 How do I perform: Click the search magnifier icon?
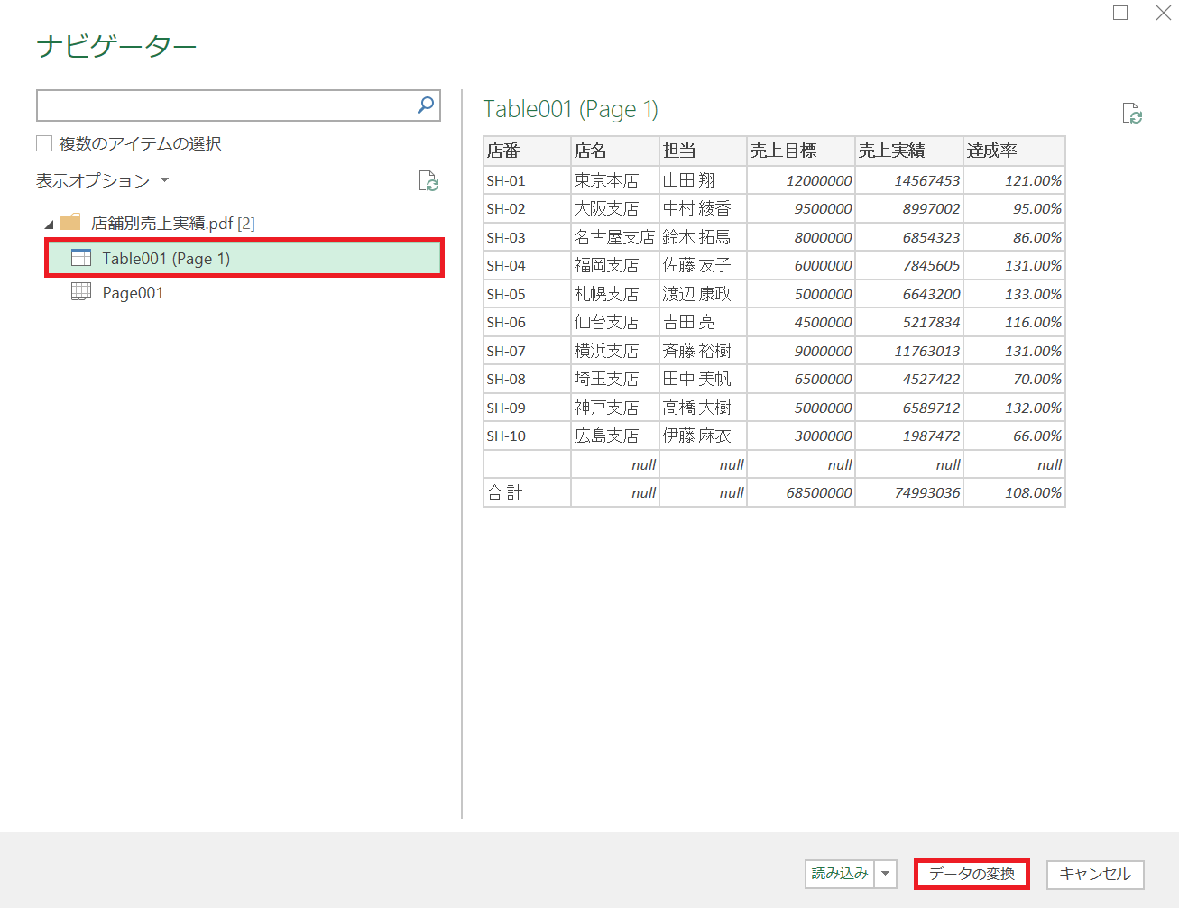tap(426, 105)
